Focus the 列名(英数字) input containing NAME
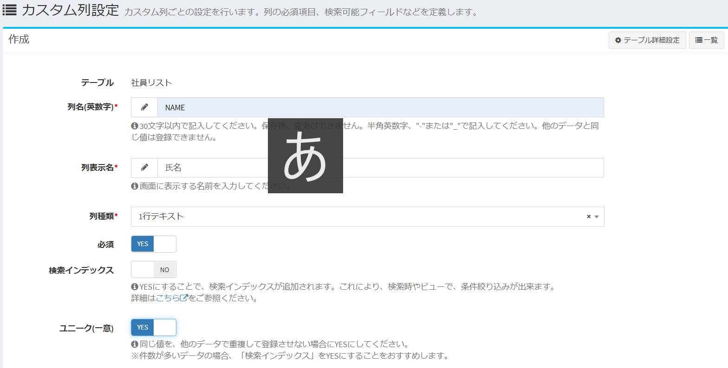The width and height of the screenshot is (728, 368). click(x=381, y=107)
